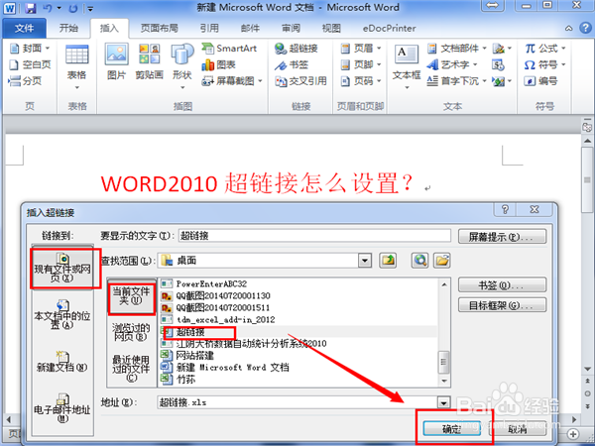Screen dimensions: 595x446
Task: Open Word help question mark icon
Action: coord(585,28)
